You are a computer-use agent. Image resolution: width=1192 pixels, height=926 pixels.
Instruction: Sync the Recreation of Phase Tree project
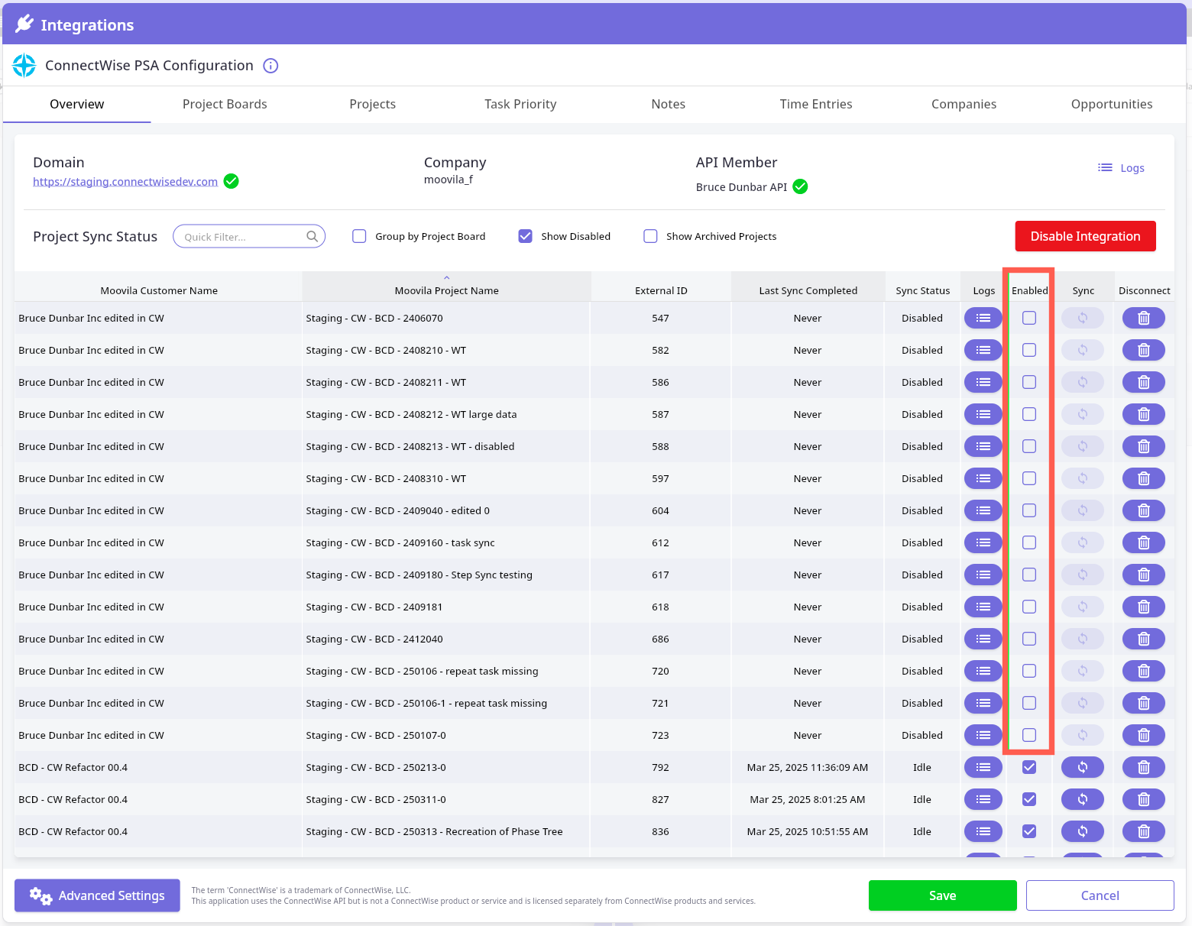pyautogui.click(x=1082, y=831)
